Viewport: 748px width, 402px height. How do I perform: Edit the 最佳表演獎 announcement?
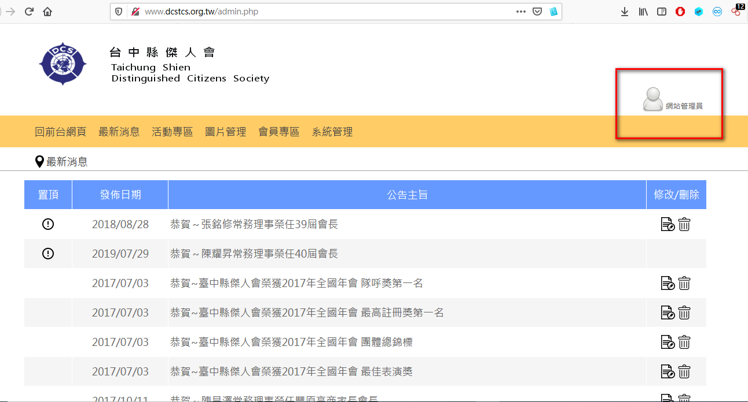point(668,371)
